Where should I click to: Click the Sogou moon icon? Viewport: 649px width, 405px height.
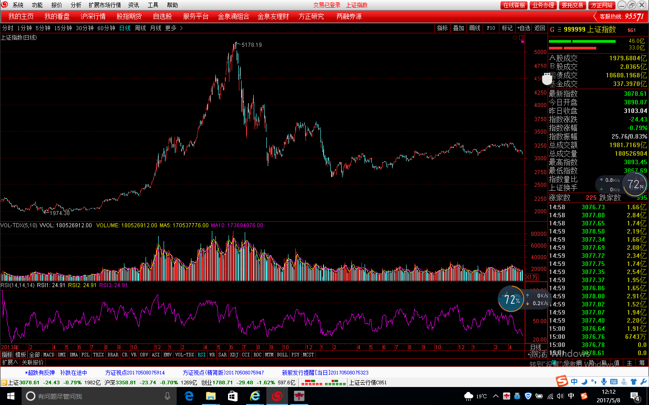coord(584,382)
